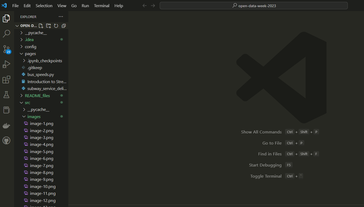Screen dimensions: 364x207
Task: Click the open-data-week-2023 command center search
Action: click(254, 6)
